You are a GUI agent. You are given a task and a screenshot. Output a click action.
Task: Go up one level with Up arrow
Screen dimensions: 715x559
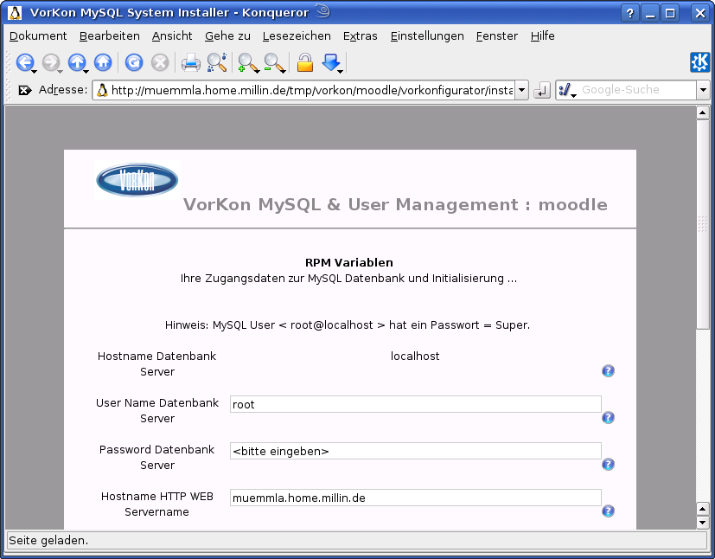pos(77,62)
